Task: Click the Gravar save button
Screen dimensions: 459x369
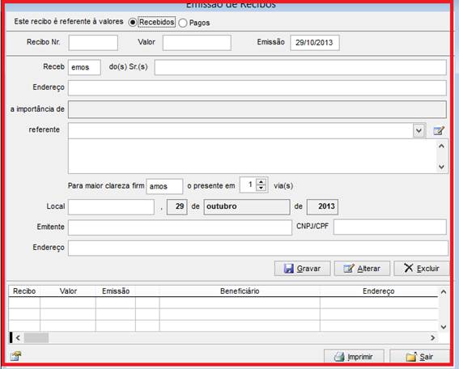Action: coord(303,269)
